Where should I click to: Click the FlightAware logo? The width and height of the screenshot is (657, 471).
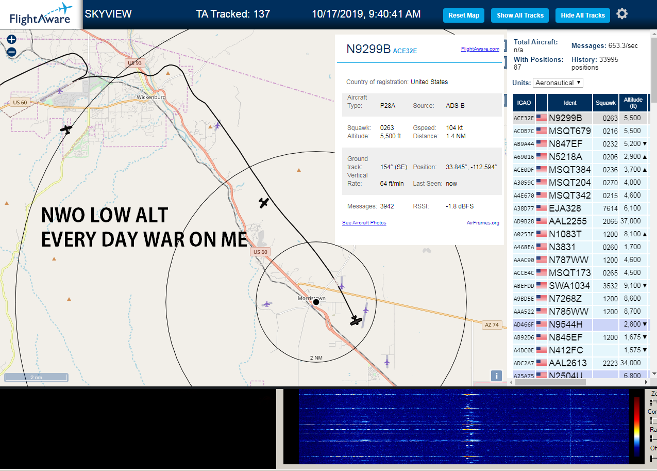[x=41, y=14]
